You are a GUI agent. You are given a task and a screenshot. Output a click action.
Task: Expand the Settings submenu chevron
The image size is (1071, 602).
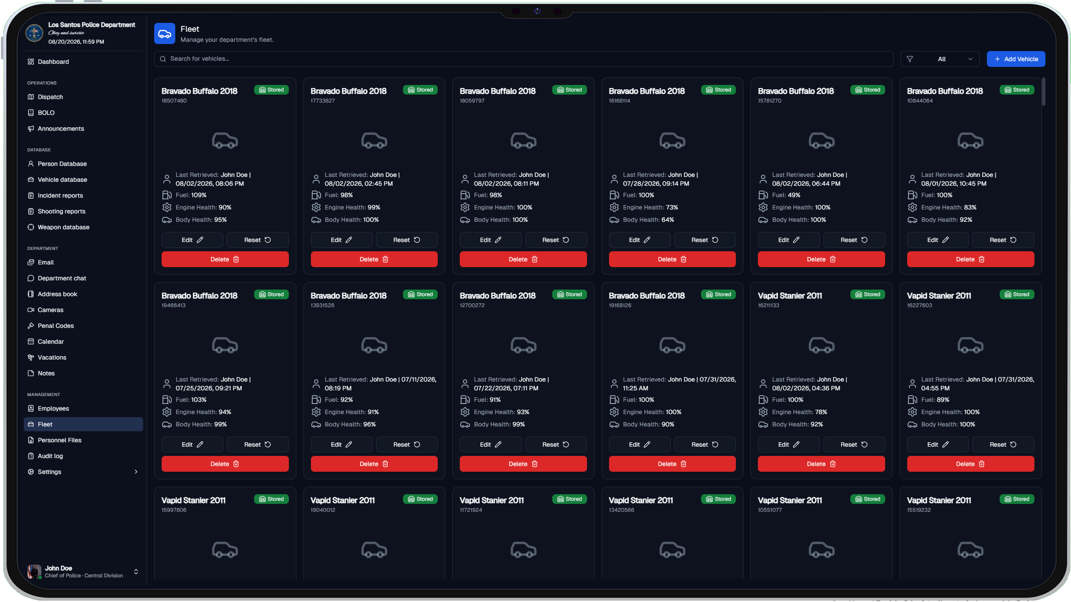136,472
